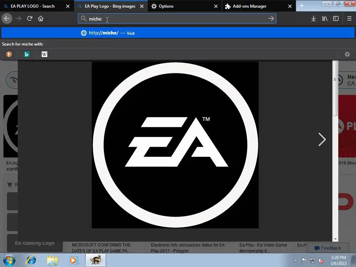Image resolution: width=356 pixels, height=267 pixels.
Task: Open the Action Center flag icon
Action: pyautogui.click(x=304, y=260)
